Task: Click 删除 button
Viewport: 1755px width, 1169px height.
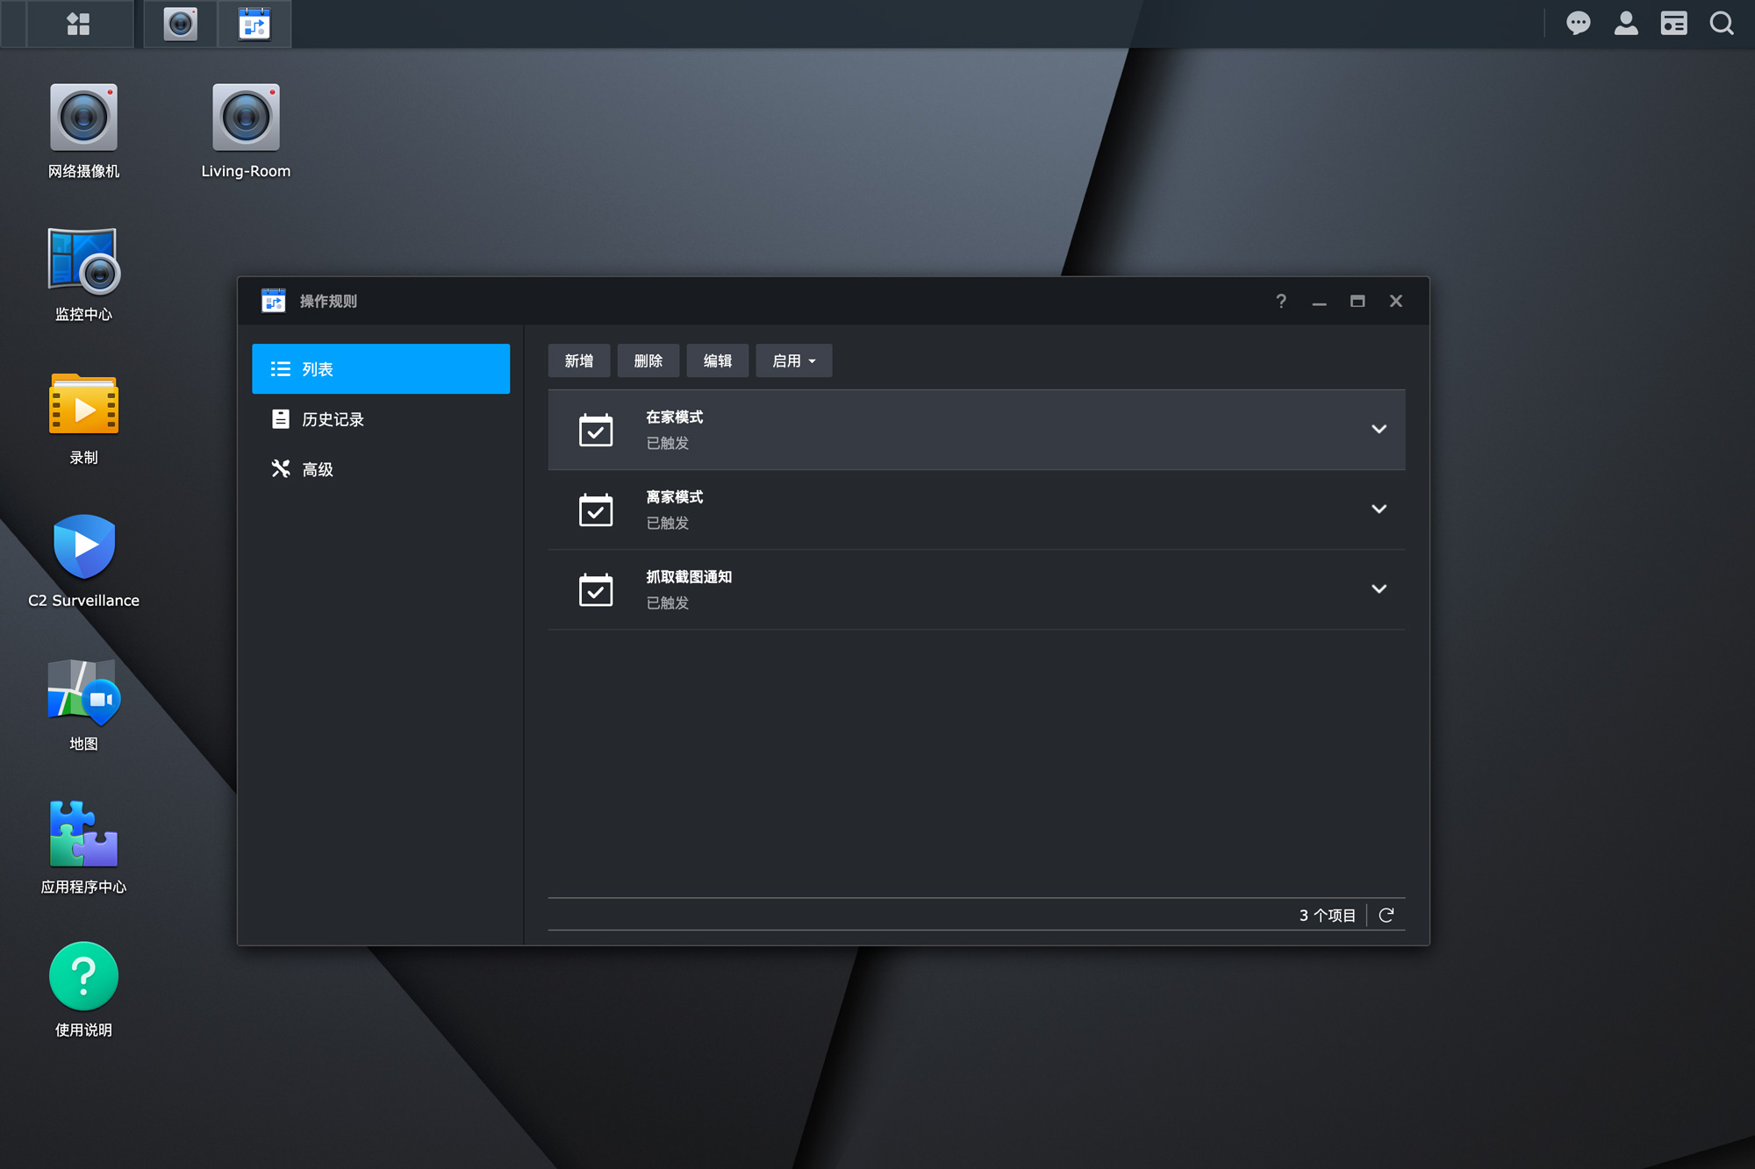Action: (x=648, y=360)
